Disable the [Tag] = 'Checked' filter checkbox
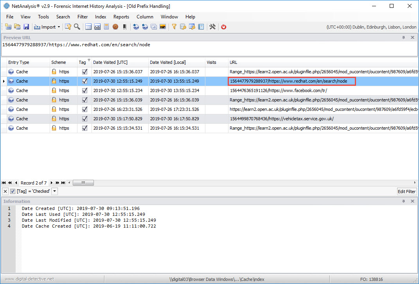This screenshot has width=419, height=284. click(x=13, y=192)
